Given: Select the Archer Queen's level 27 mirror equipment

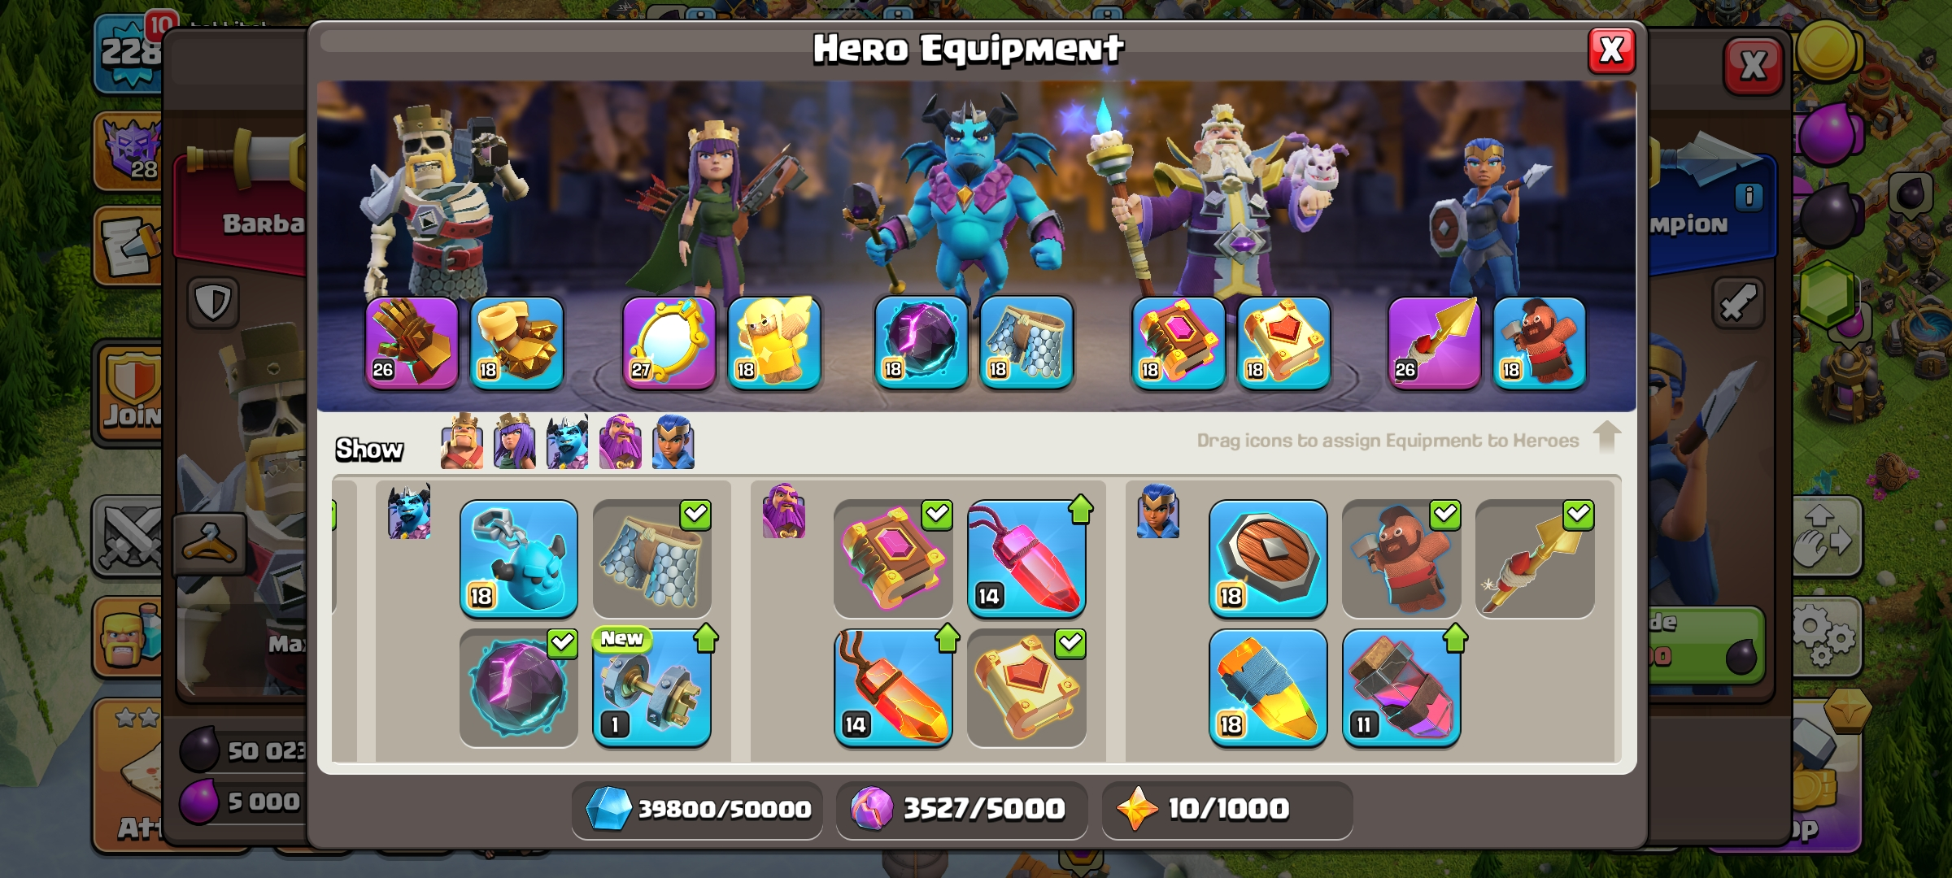Looking at the screenshot, I should (669, 343).
